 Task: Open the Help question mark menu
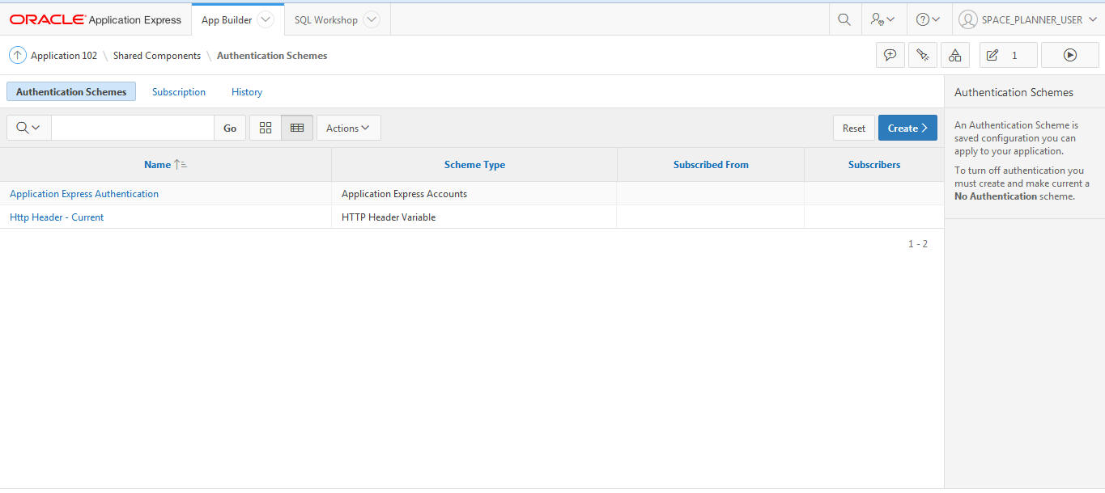(928, 19)
